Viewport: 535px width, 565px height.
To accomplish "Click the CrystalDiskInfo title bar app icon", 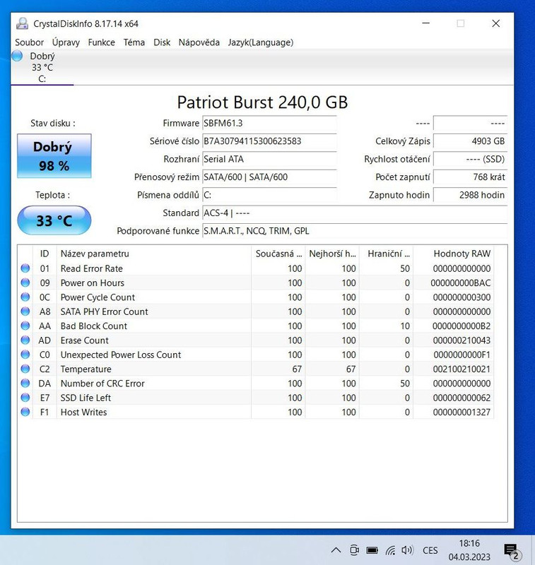I will (22, 23).
